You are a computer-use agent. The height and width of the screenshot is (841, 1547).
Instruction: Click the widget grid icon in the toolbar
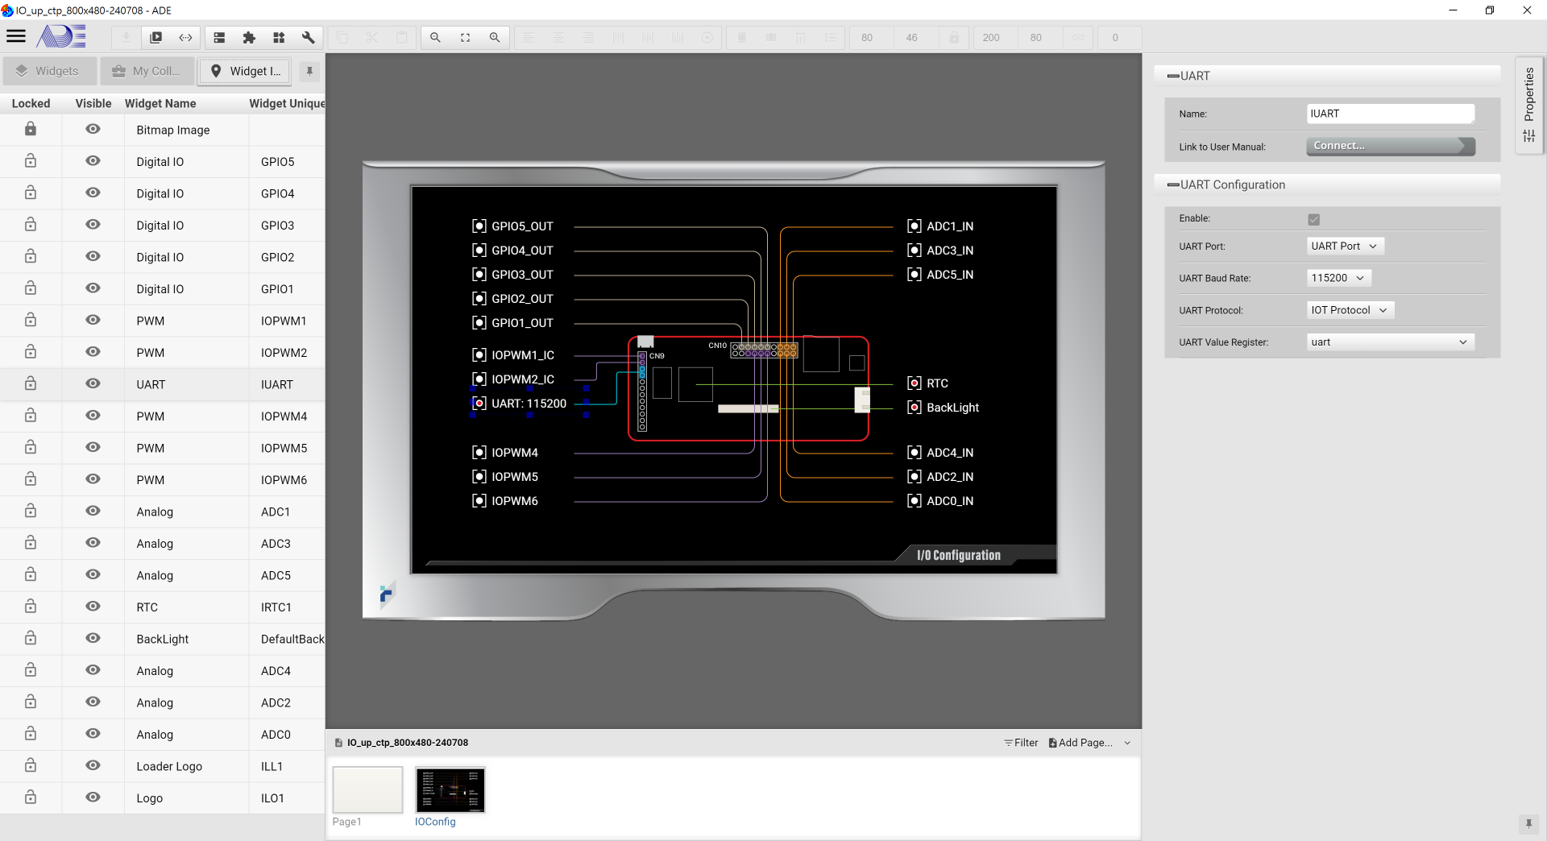(x=279, y=37)
